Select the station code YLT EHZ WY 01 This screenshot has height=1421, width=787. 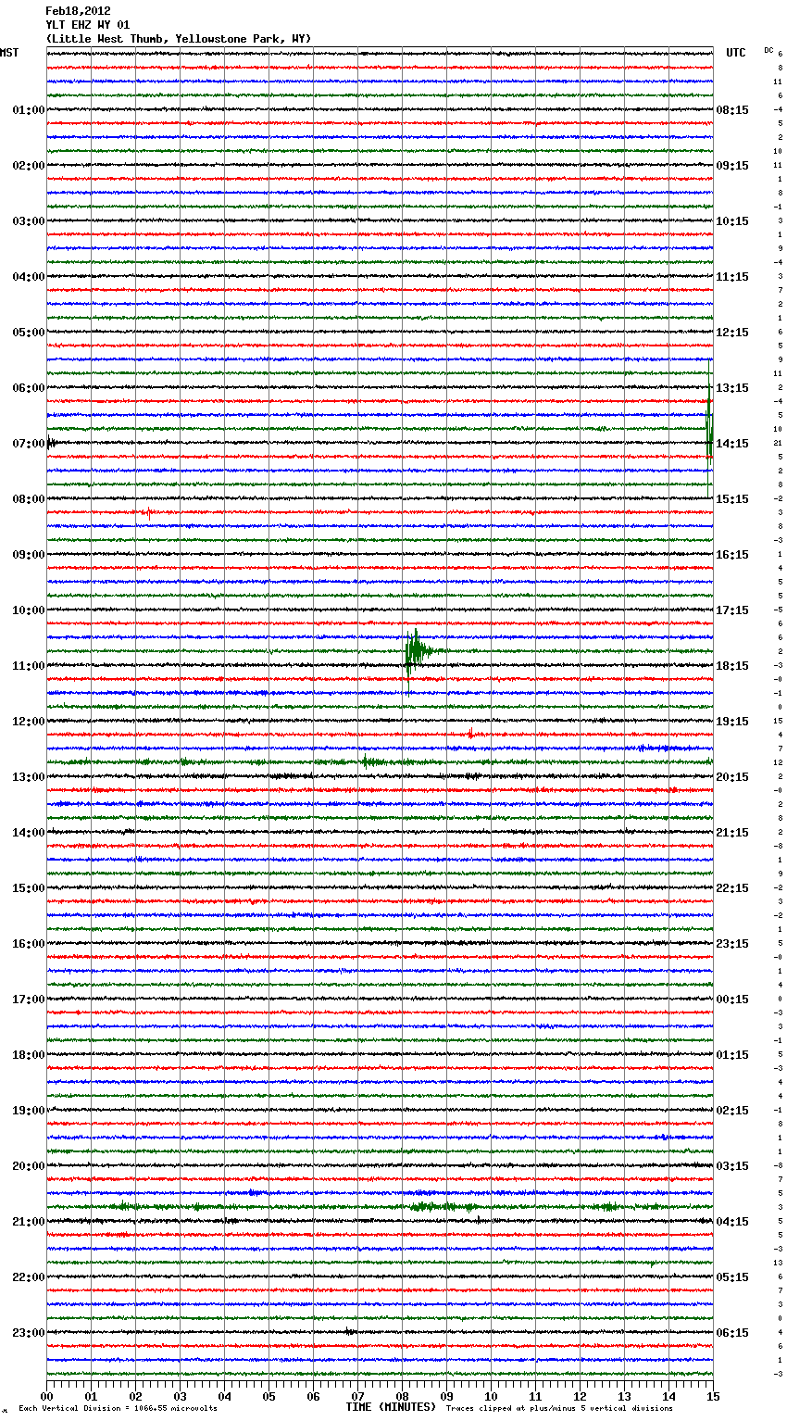point(88,25)
